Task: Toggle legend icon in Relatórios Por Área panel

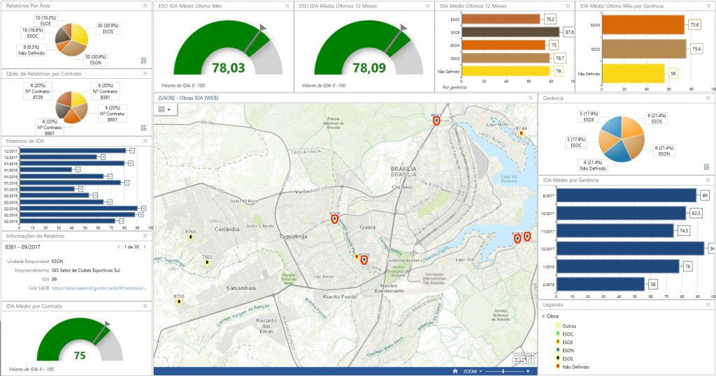Action: [x=144, y=61]
